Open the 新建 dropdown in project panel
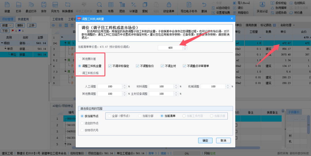Image resolution: width=311 pixels, height=156 pixels. coord(7,25)
